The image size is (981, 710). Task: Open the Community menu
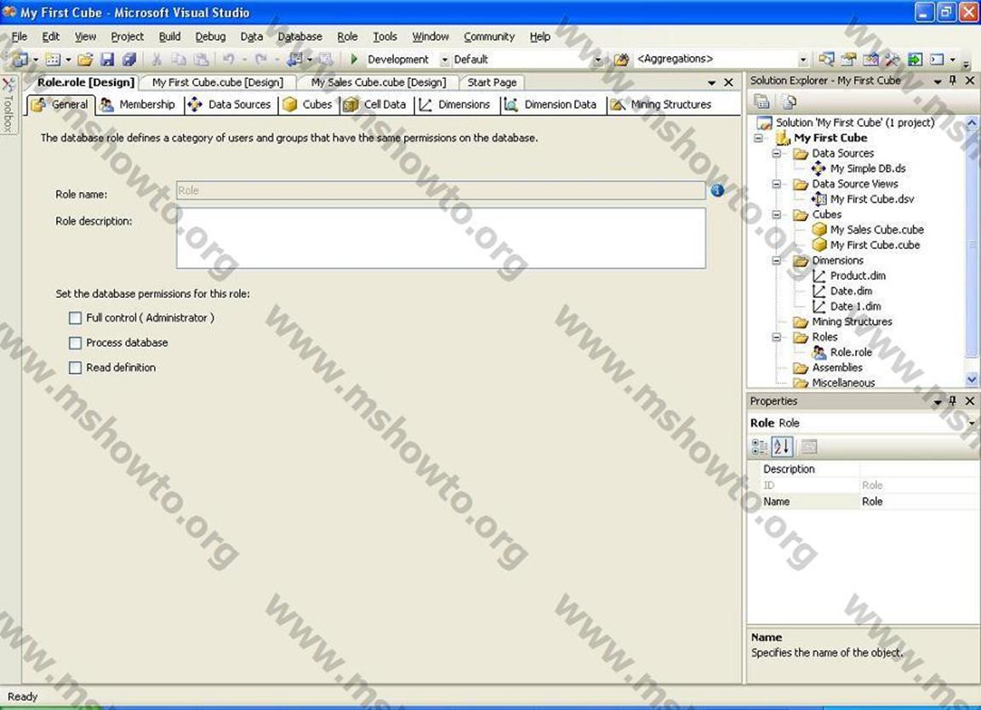pyautogui.click(x=489, y=37)
